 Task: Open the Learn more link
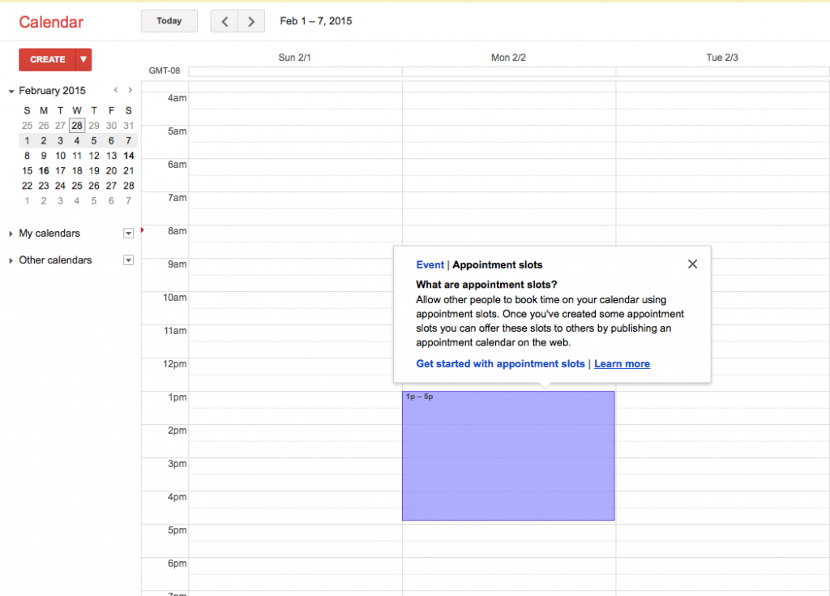(x=622, y=364)
